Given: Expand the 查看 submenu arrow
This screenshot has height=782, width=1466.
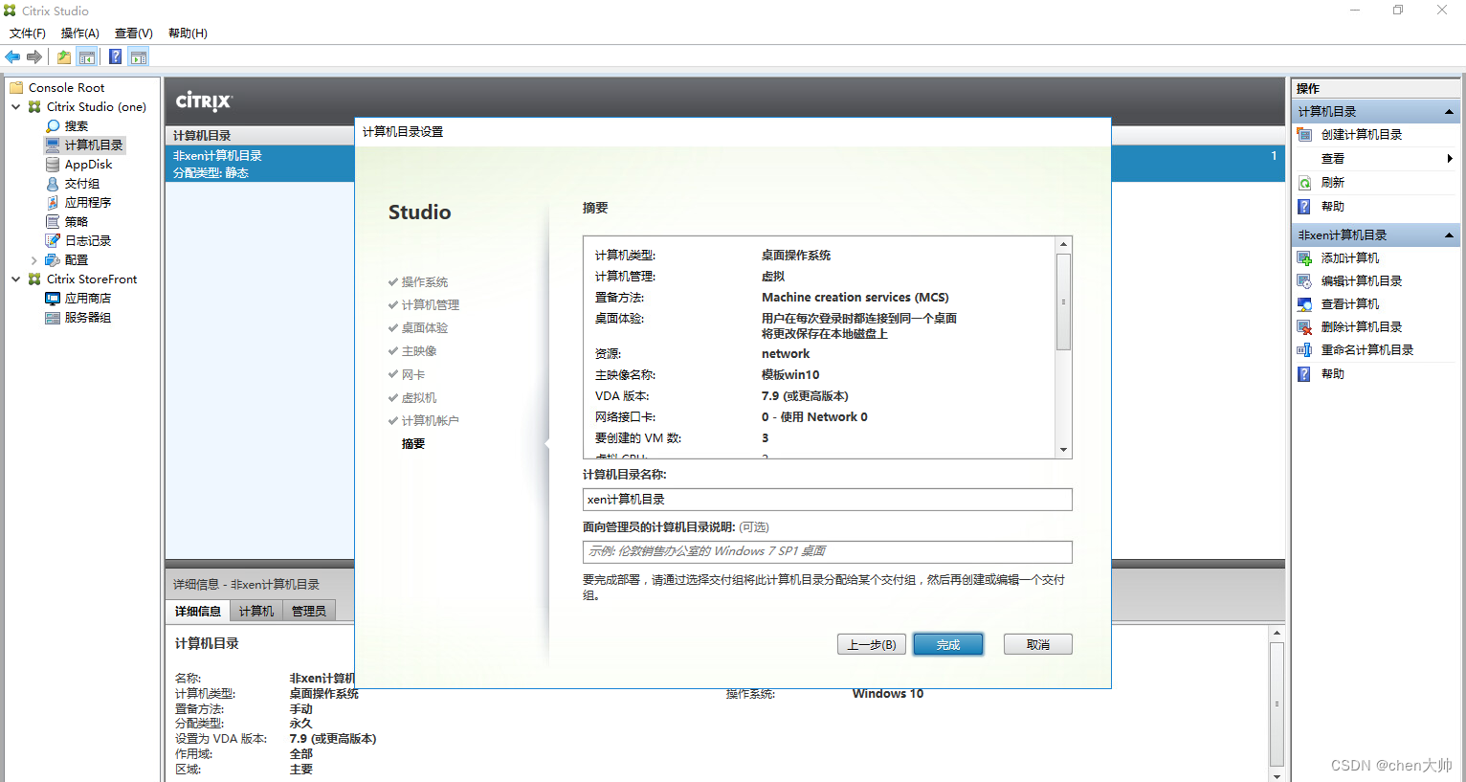Looking at the screenshot, I should pyautogui.click(x=1450, y=159).
